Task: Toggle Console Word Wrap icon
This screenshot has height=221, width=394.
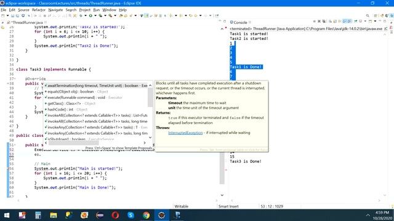Action: (339, 21)
